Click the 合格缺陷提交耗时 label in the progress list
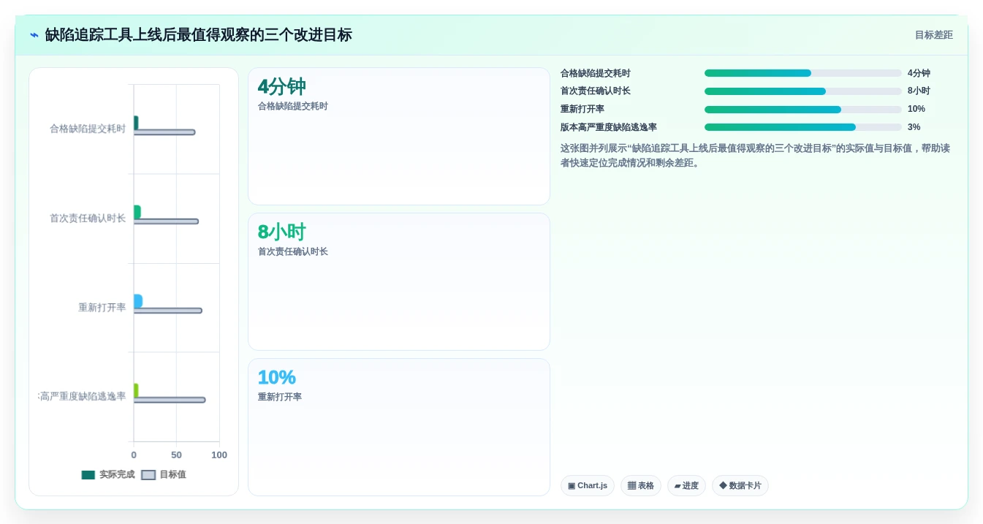The image size is (983, 524). coord(596,73)
